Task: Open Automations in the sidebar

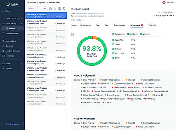Action: tap(11, 41)
